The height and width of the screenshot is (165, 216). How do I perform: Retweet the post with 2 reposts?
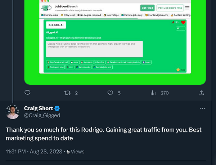67,93
